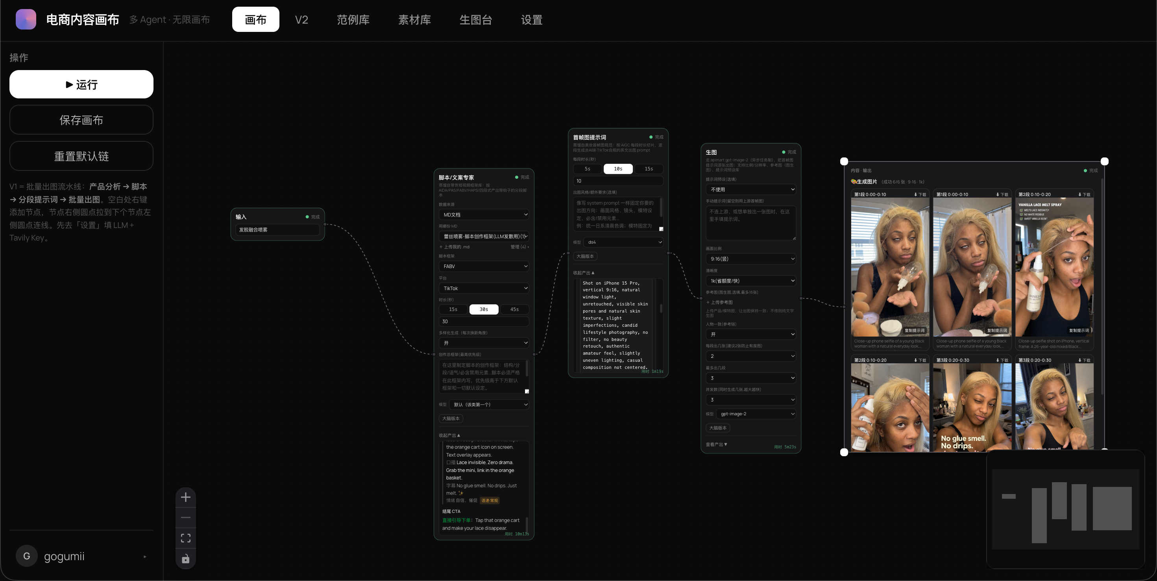Select 15s duration in 脚本/文案专家 node
This screenshot has height=581, width=1157.
453,309
